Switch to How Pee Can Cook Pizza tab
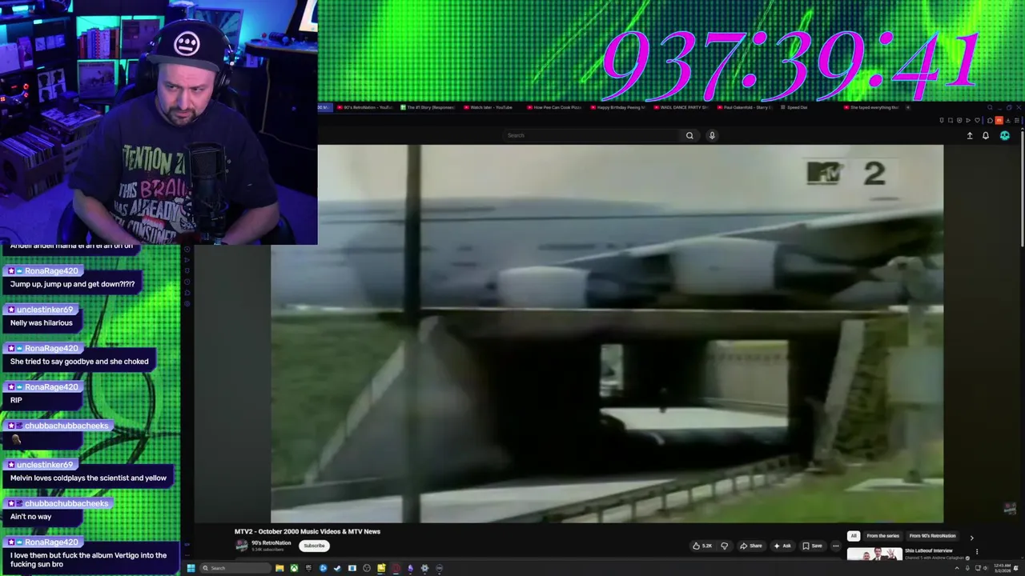 point(553,107)
